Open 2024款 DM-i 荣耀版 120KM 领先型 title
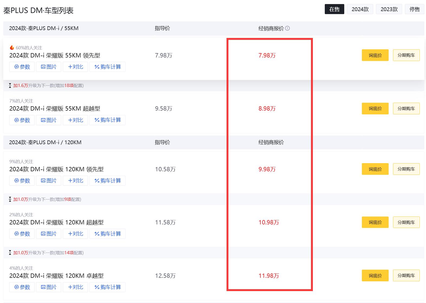This screenshot has width=426, height=303. click(56, 169)
